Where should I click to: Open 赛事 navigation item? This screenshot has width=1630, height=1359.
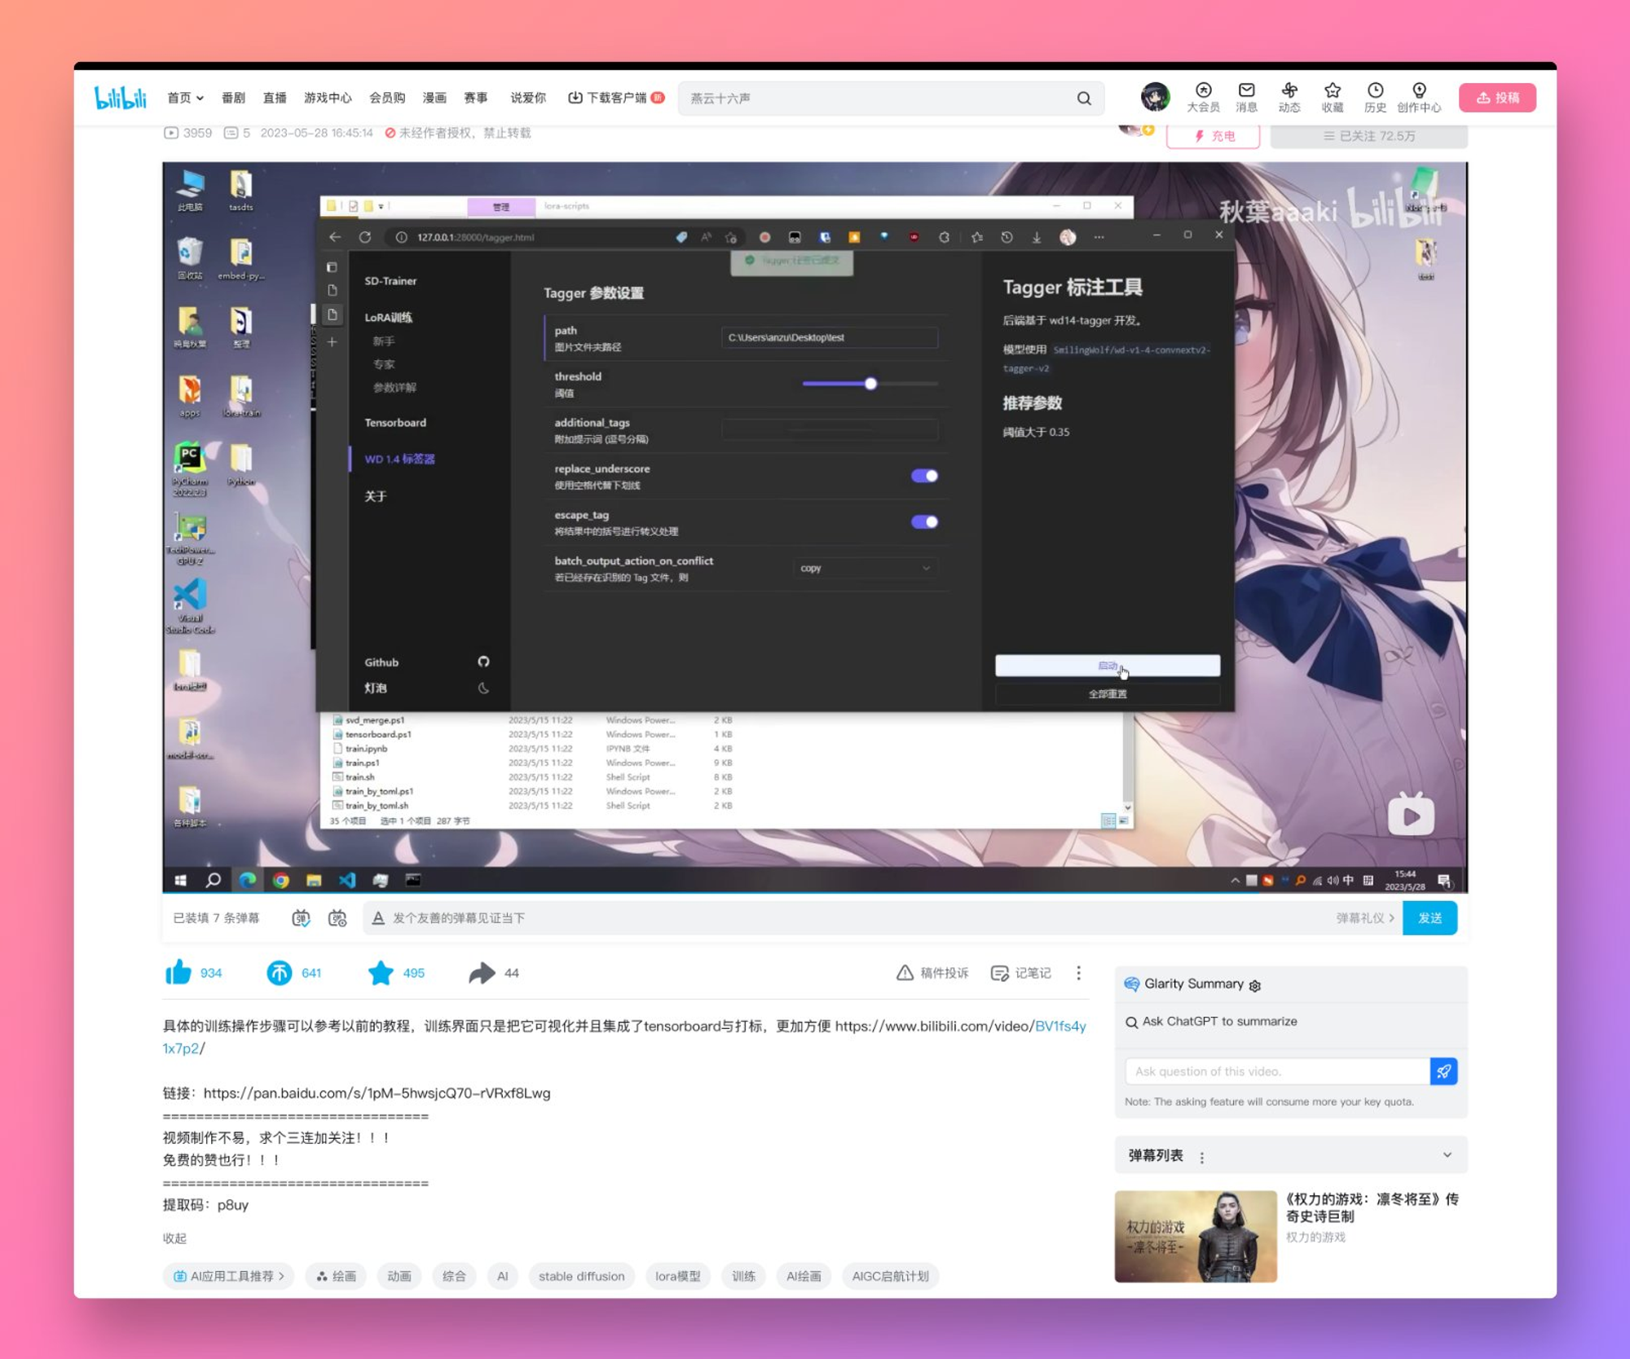(476, 98)
